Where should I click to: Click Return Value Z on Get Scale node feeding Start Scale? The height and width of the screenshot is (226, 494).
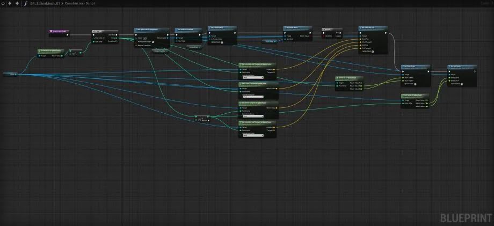click(x=361, y=89)
